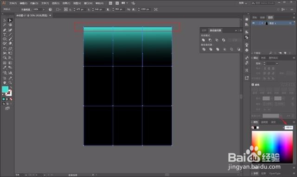Viewport: 297px width, 177px height.
Task: Select the Column Graph tool
Action: 10,73
